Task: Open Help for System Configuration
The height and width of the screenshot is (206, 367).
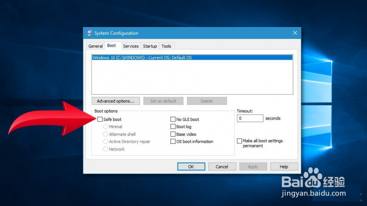Action: point(284,167)
